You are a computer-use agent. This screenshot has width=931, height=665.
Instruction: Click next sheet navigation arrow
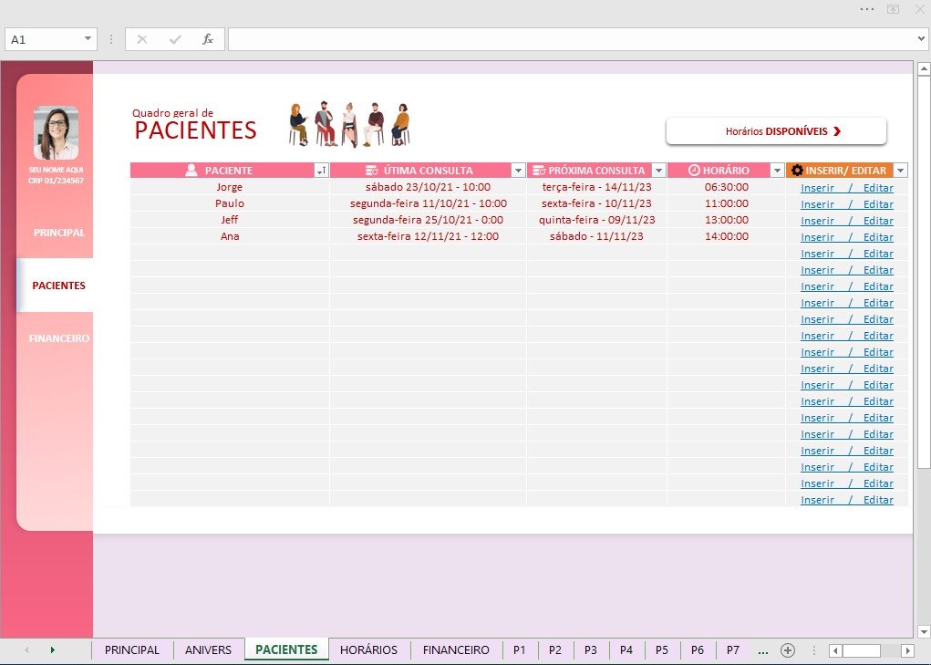pyautogui.click(x=52, y=650)
